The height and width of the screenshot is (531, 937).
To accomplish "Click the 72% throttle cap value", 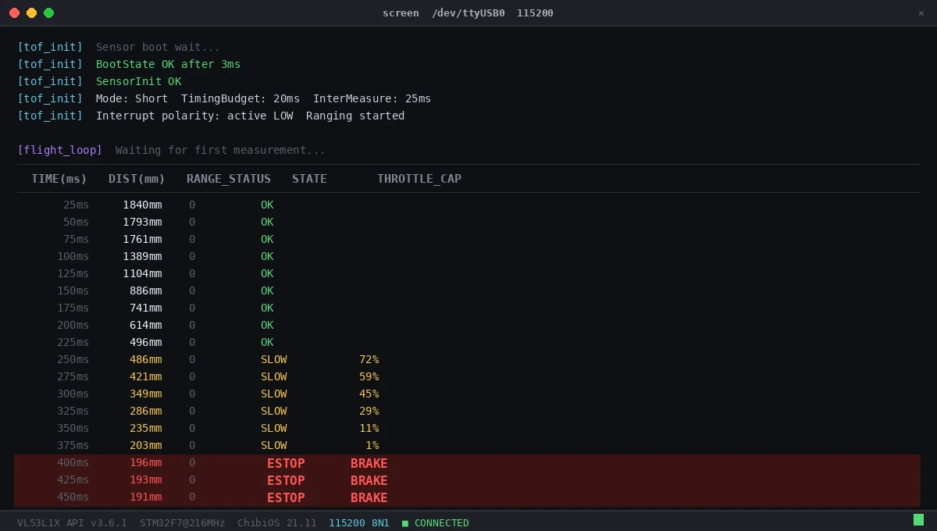I will pos(369,359).
